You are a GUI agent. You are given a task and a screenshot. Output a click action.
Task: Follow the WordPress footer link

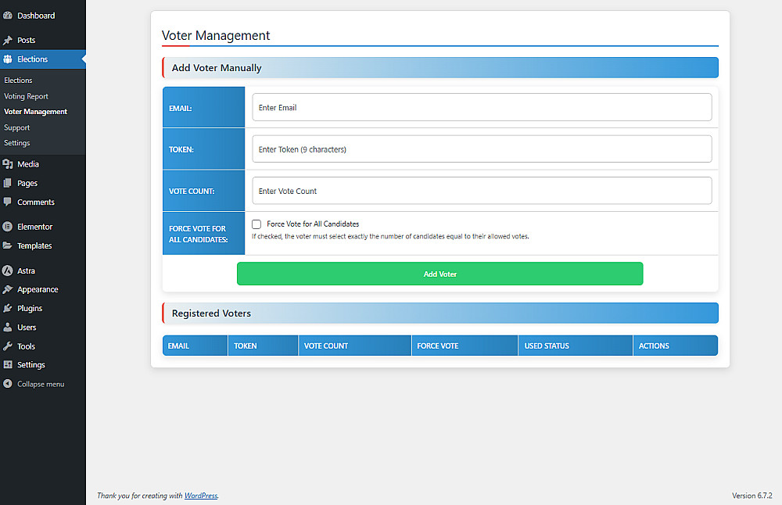(201, 496)
